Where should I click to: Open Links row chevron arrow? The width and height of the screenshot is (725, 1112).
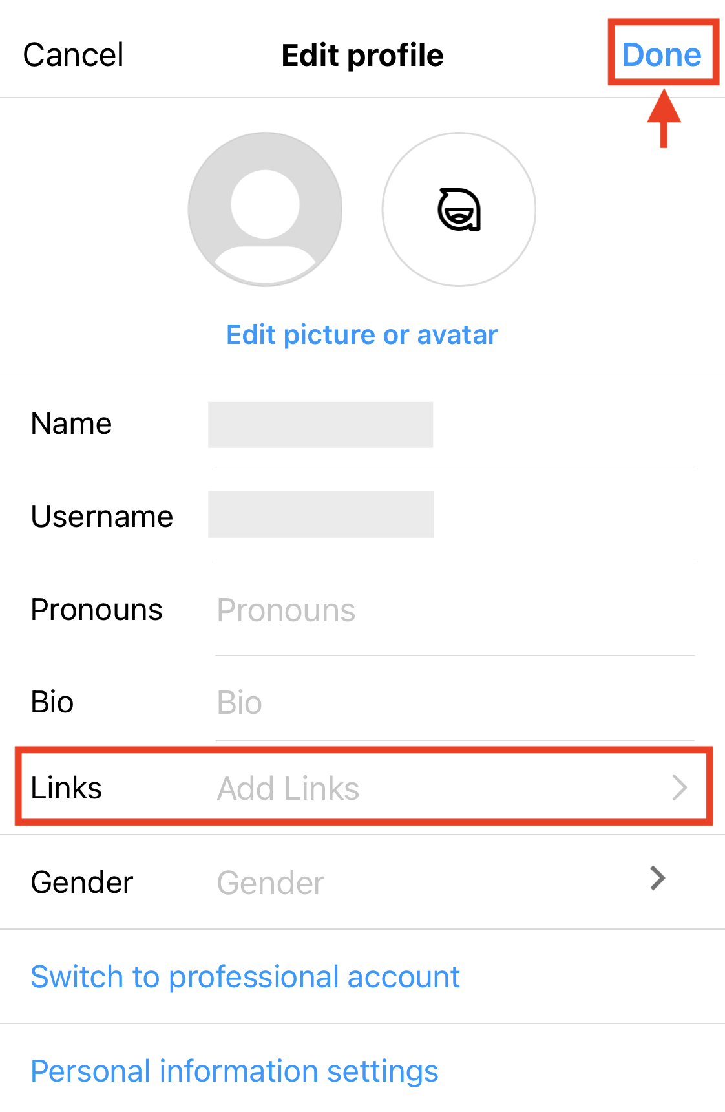[678, 787]
